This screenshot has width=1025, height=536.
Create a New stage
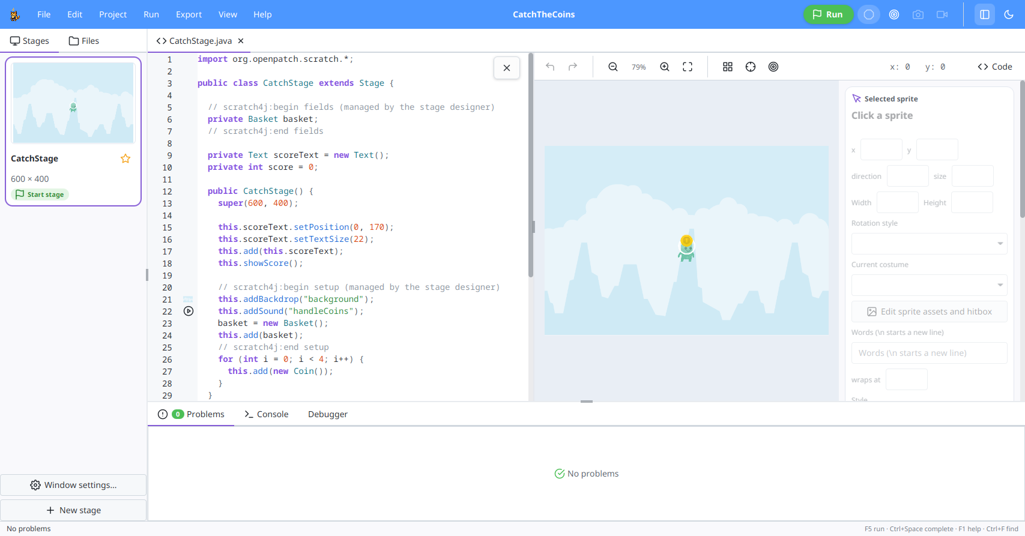tap(73, 510)
